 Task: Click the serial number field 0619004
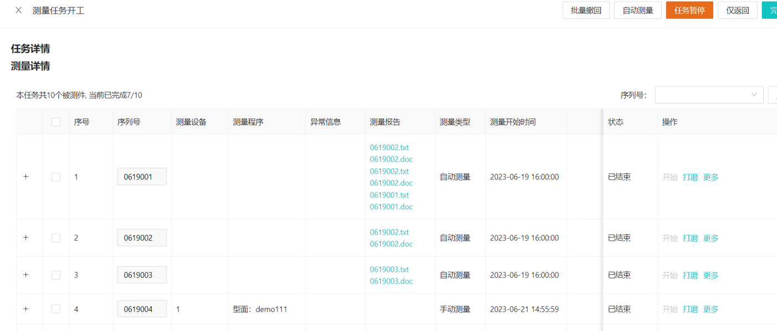(x=142, y=309)
